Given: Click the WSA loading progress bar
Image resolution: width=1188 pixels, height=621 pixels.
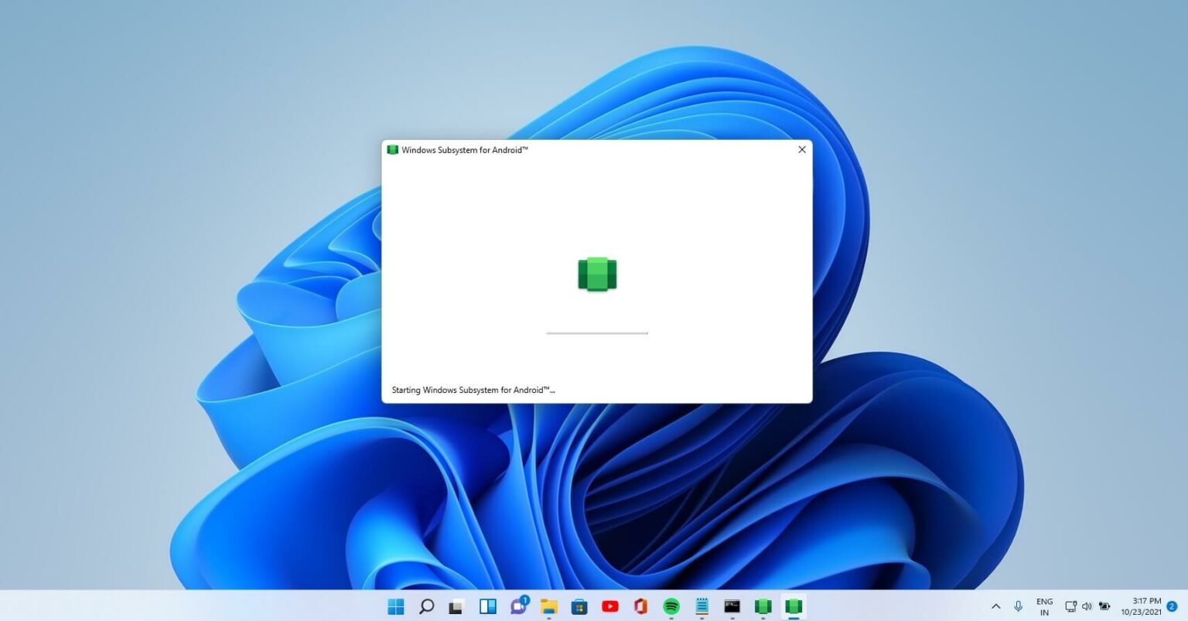Looking at the screenshot, I should tap(596, 333).
